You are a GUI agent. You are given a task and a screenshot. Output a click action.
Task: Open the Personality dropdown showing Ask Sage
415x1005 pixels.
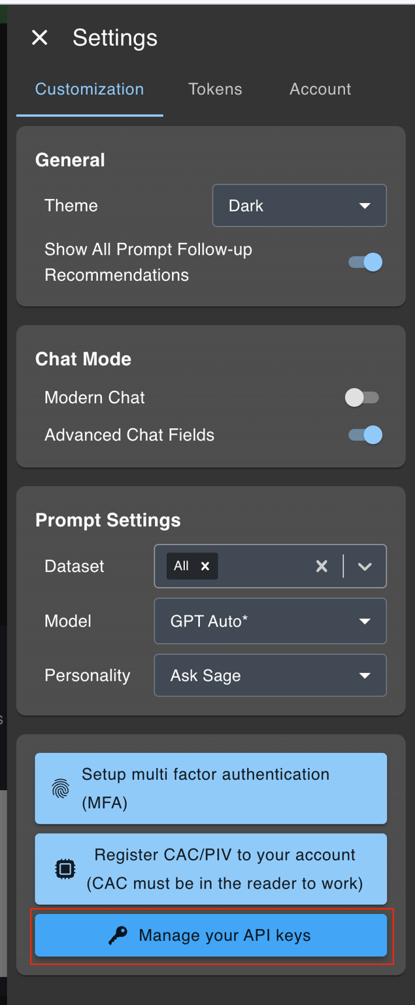(270, 675)
